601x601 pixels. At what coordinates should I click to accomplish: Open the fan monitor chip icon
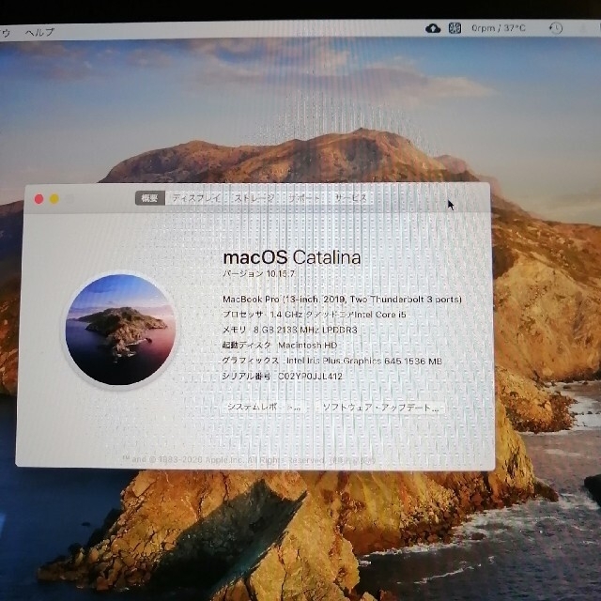pyautogui.click(x=455, y=28)
